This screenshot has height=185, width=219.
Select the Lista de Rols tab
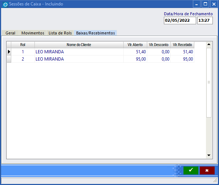click(x=60, y=33)
